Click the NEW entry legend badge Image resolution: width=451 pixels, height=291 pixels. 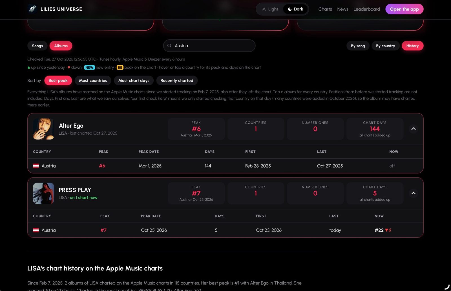(x=89, y=67)
